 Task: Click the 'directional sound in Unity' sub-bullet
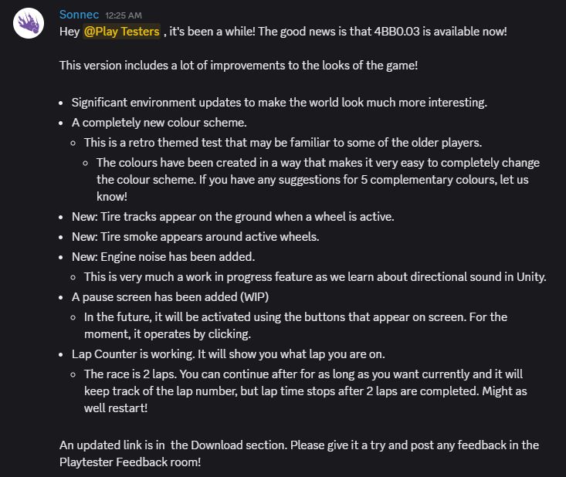click(315, 277)
